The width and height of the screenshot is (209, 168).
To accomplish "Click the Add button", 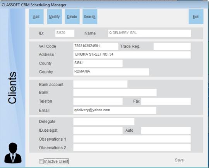I will [x=36, y=17].
